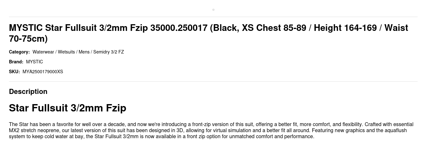Click the small placeholder image at top
The width and height of the screenshot is (424, 149).
pos(213,10)
